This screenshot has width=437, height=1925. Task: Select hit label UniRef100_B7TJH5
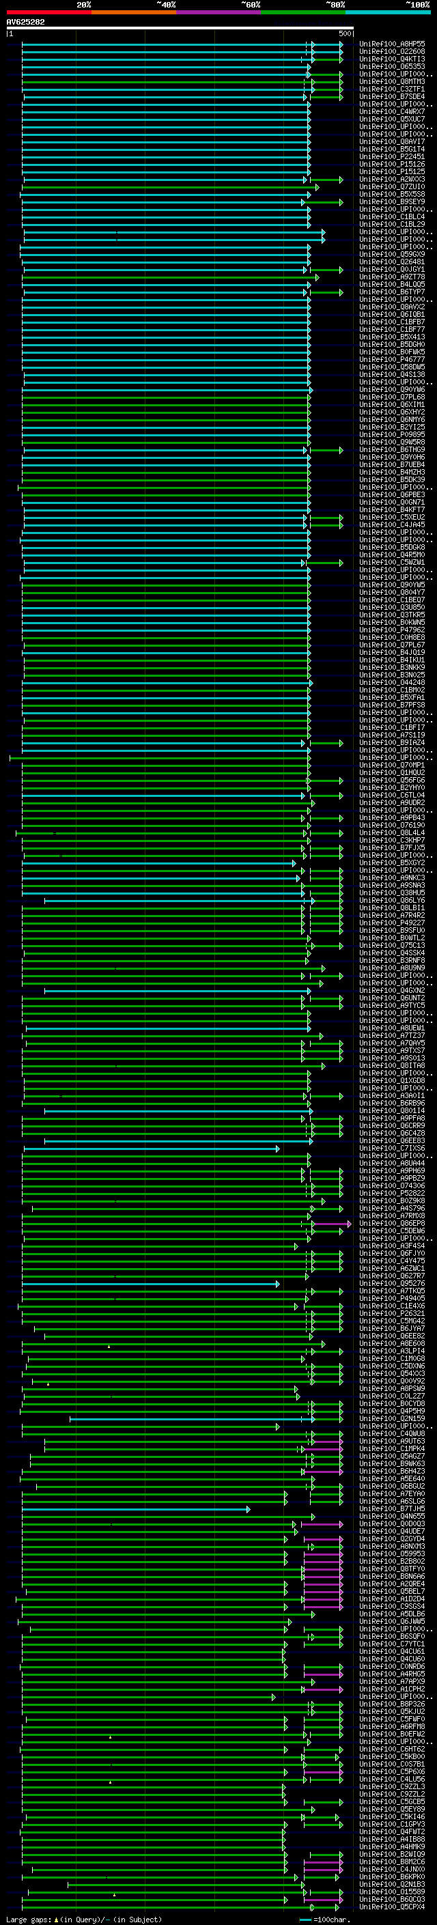coord(392,1508)
